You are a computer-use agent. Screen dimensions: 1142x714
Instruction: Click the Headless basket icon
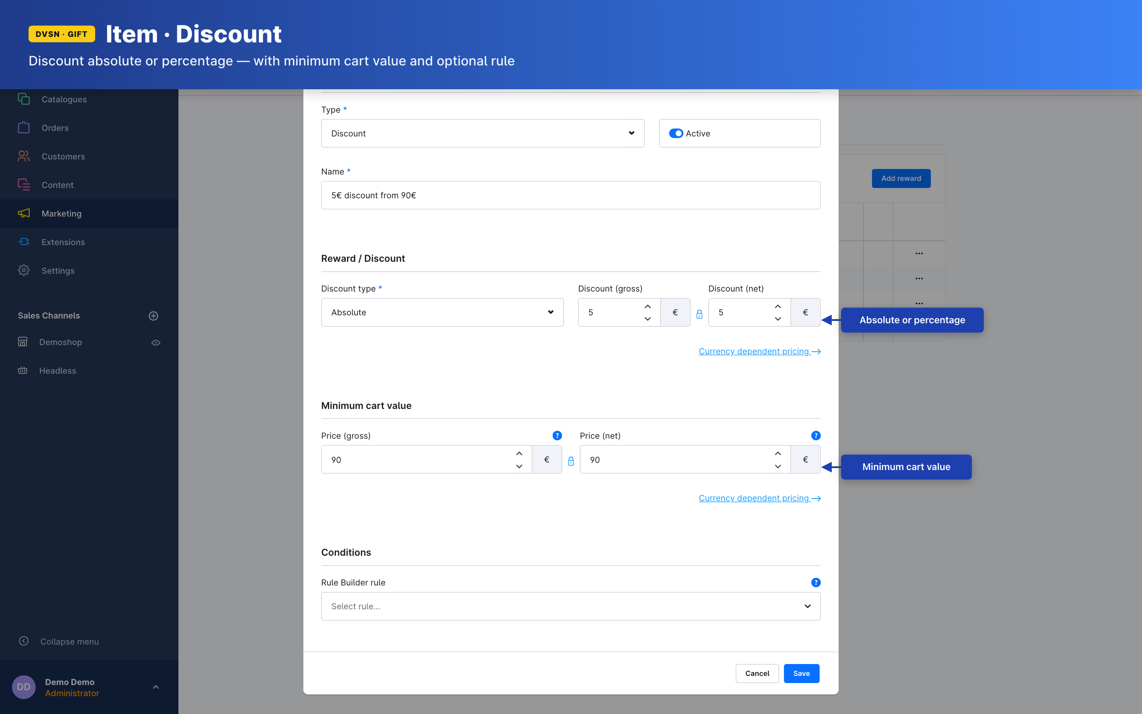(x=23, y=371)
